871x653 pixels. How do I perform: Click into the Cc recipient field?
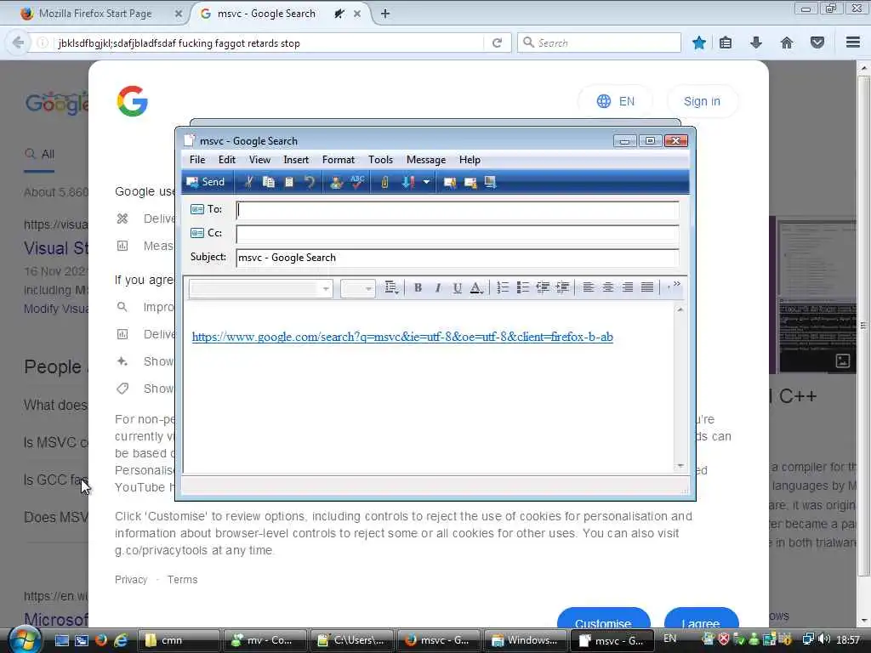coord(458,234)
